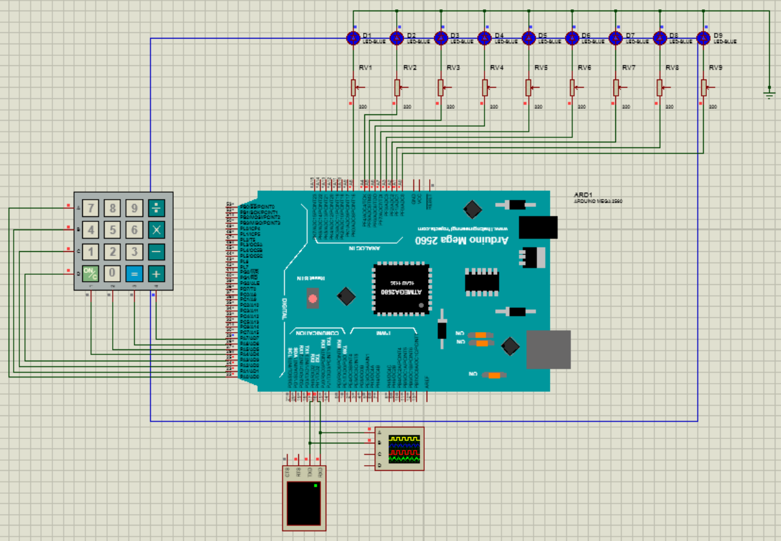Screen dimensions: 781x541
Task: Select the ground terminal symbol
Action: pos(770,95)
